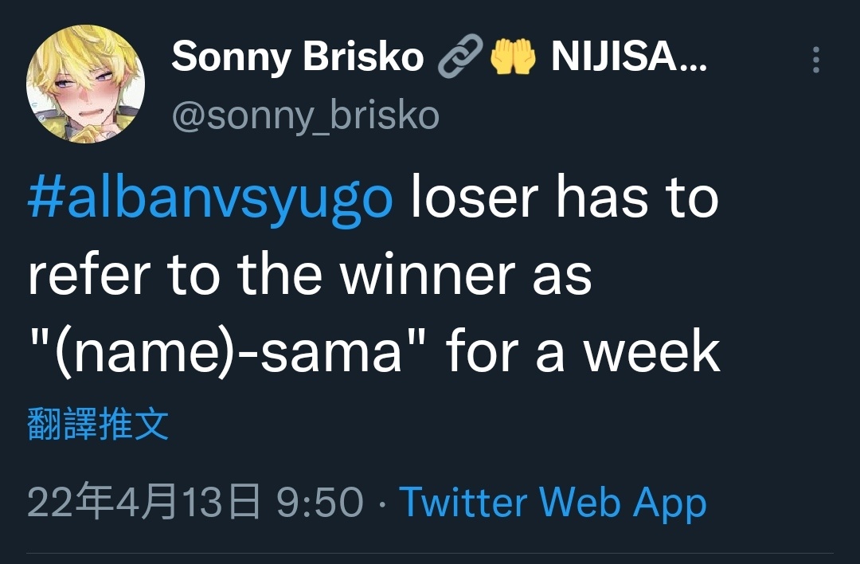860x564 pixels.
Task: Click empty dark area beside the timestamp row
Action: coord(779,501)
